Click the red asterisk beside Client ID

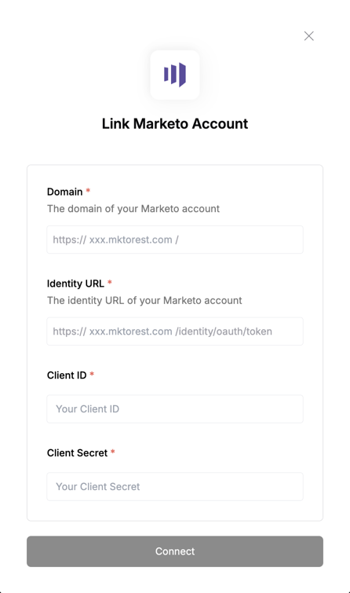(x=92, y=374)
